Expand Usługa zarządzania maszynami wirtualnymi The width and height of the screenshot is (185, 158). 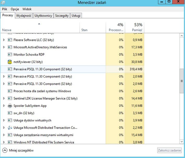coord(4,135)
